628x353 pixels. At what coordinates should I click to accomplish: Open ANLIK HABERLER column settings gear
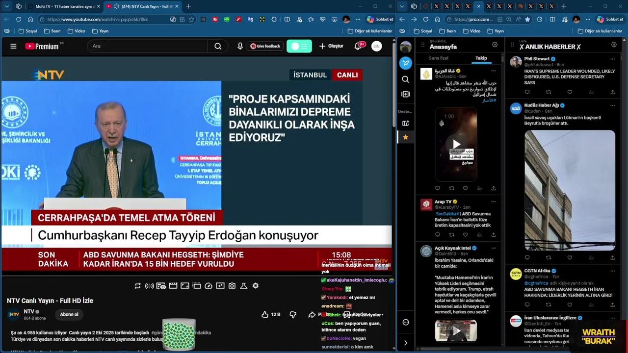click(x=614, y=45)
